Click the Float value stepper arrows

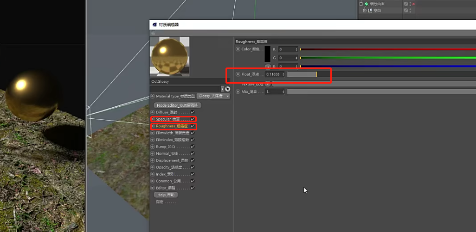(x=283, y=74)
